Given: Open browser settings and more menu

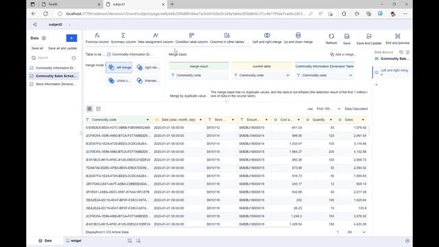Looking at the screenshot, I should tap(405, 14).
